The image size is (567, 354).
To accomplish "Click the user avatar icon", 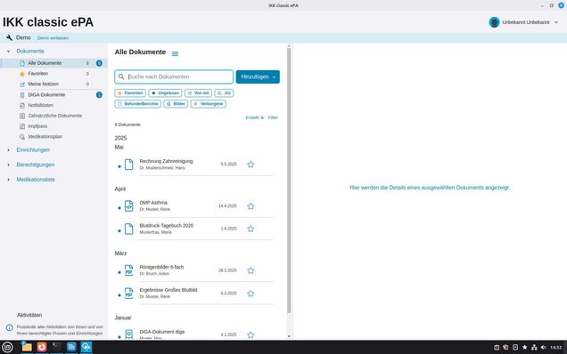I will [x=494, y=22].
